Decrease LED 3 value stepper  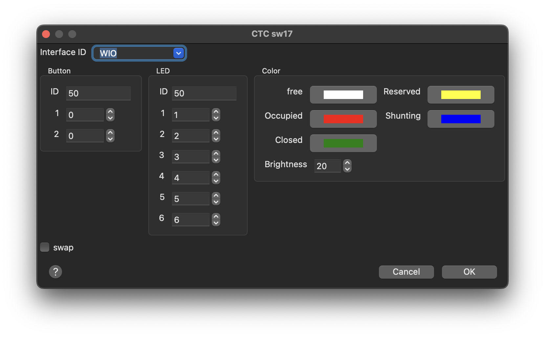click(x=216, y=160)
